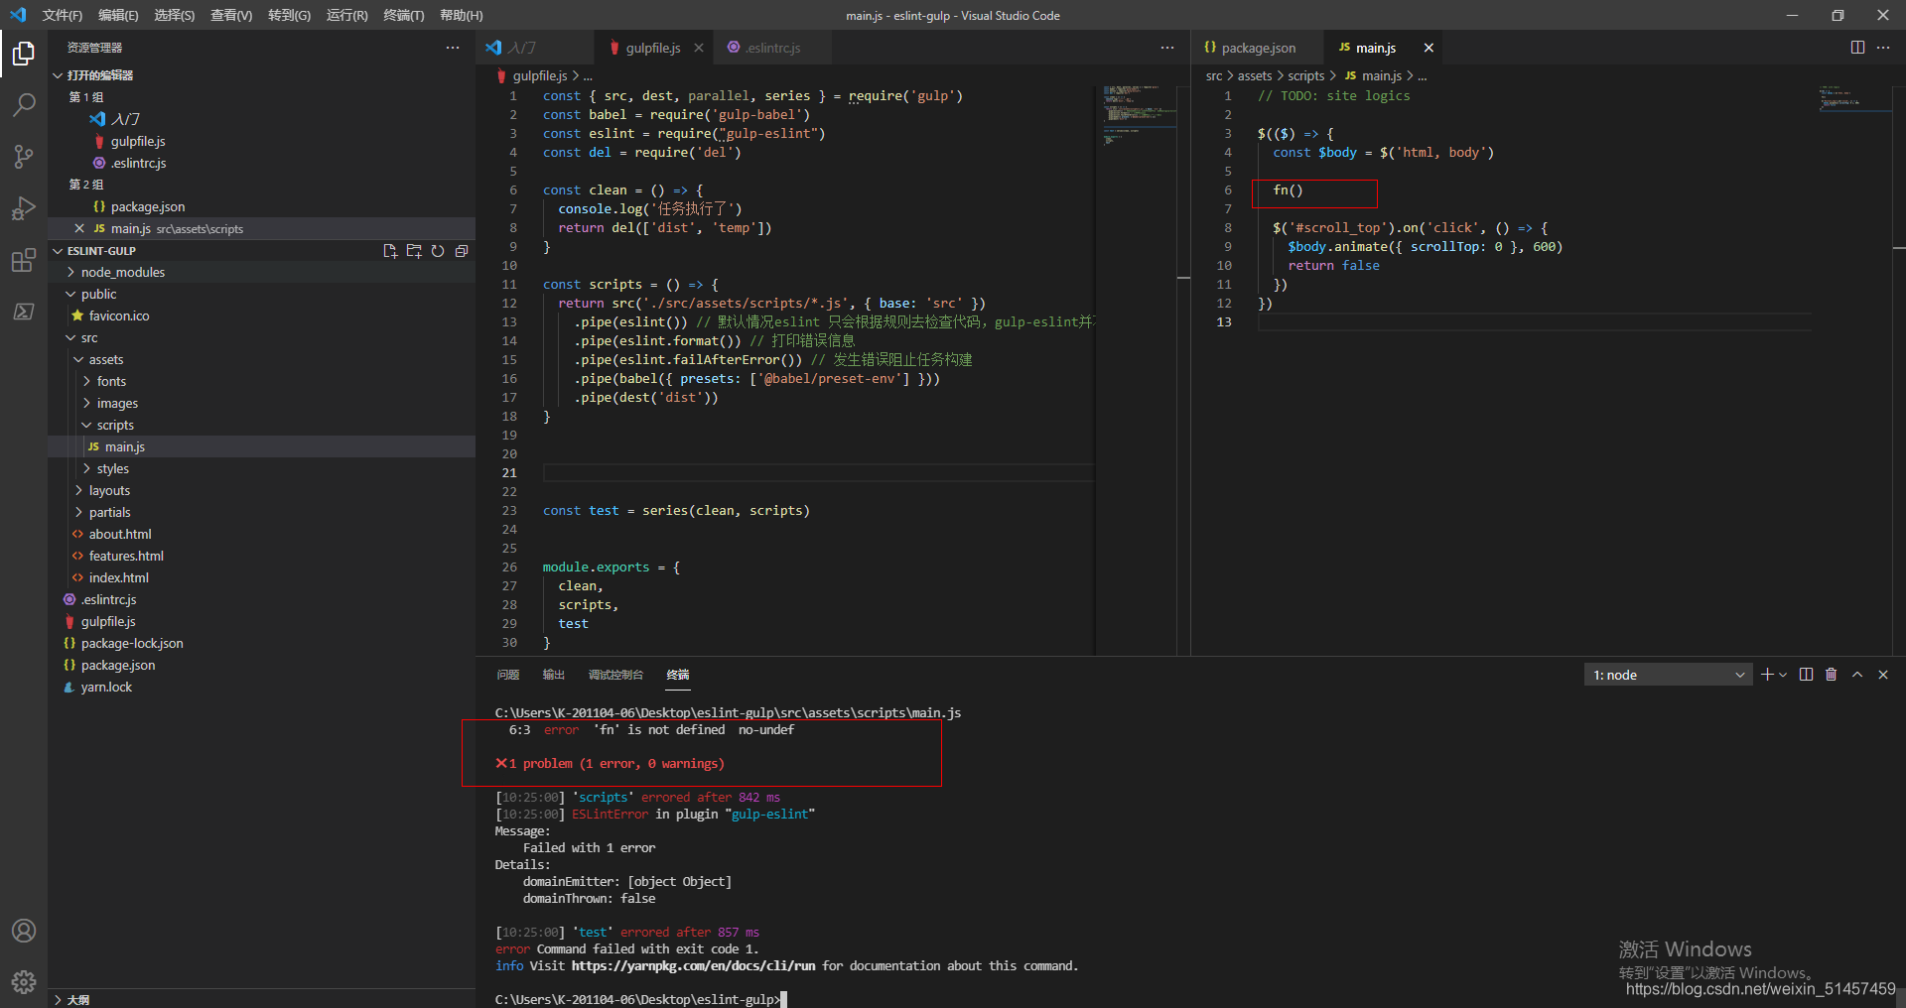Screen dimensions: 1906x1008
Task: Refresh the explorer file tree
Action: coord(438,251)
